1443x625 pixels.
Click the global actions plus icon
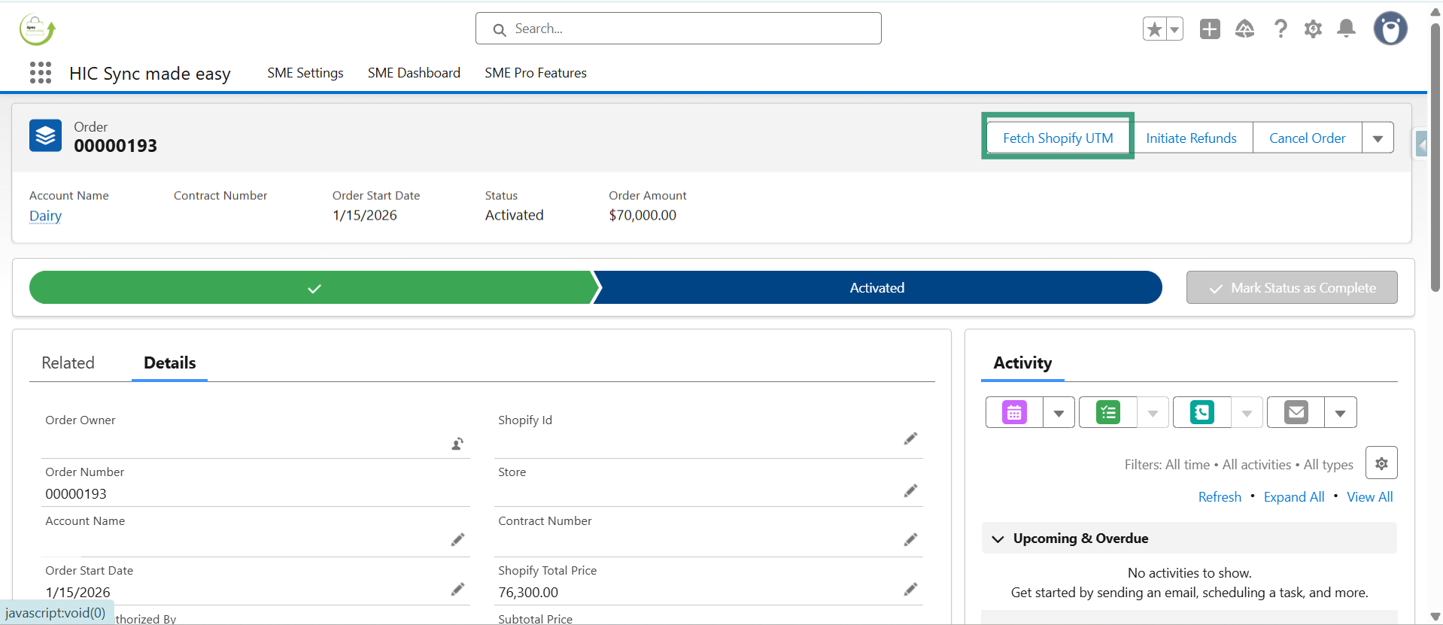(1210, 29)
